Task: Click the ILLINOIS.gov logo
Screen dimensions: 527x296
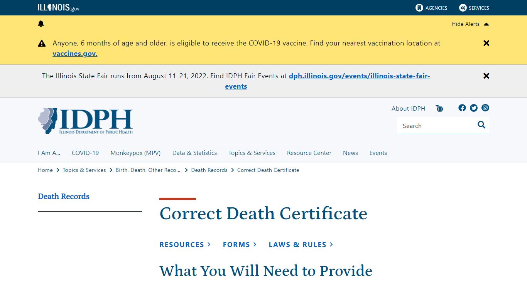Action: click(58, 7)
